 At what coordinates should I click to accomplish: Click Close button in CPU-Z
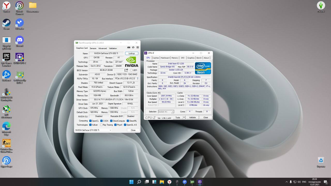coord(206,117)
